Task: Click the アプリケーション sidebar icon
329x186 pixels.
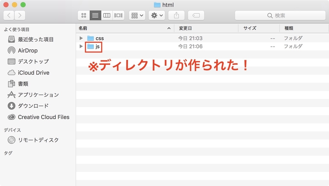Action: tap(11, 95)
